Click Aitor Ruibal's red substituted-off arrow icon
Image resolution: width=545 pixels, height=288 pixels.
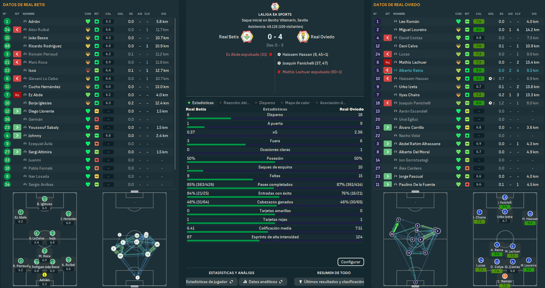pos(17,30)
